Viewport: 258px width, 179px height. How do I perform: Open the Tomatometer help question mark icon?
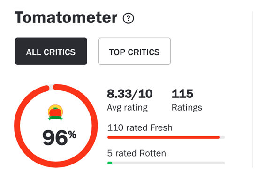point(129,18)
